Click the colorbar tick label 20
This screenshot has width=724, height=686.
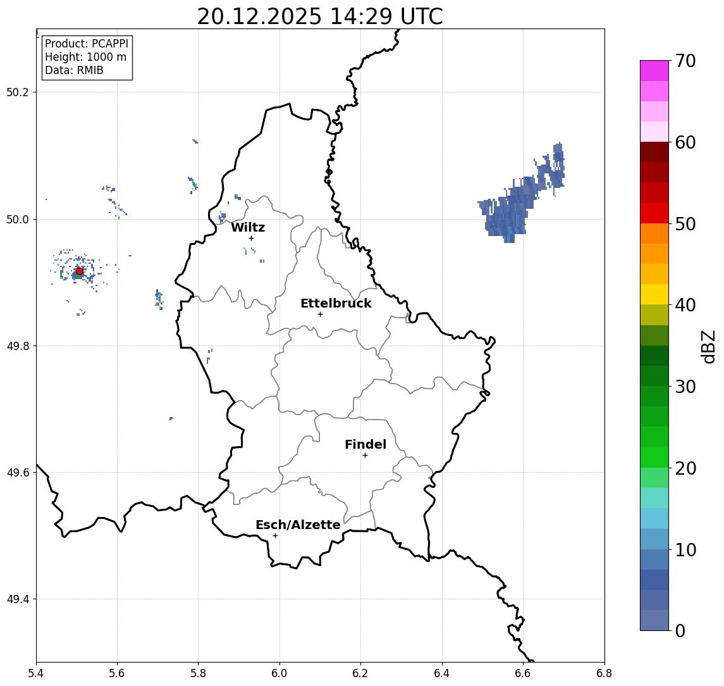pyautogui.click(x=685, y=468)
